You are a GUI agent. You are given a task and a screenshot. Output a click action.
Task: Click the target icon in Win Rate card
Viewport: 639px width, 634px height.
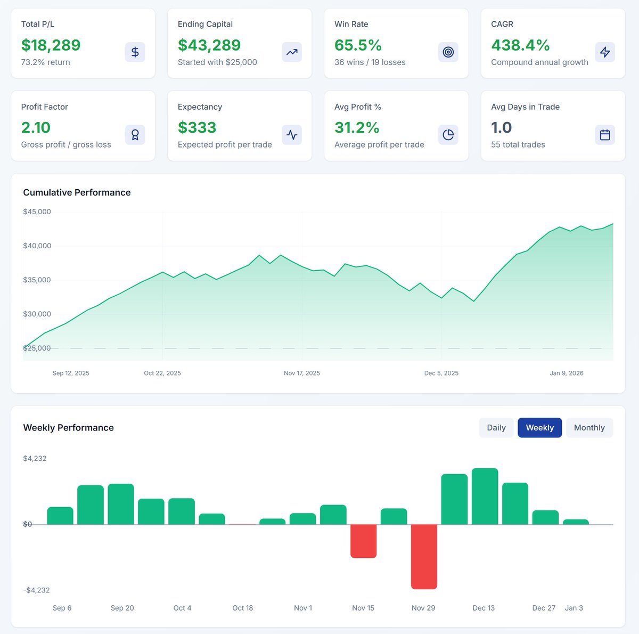click(448, 52)
